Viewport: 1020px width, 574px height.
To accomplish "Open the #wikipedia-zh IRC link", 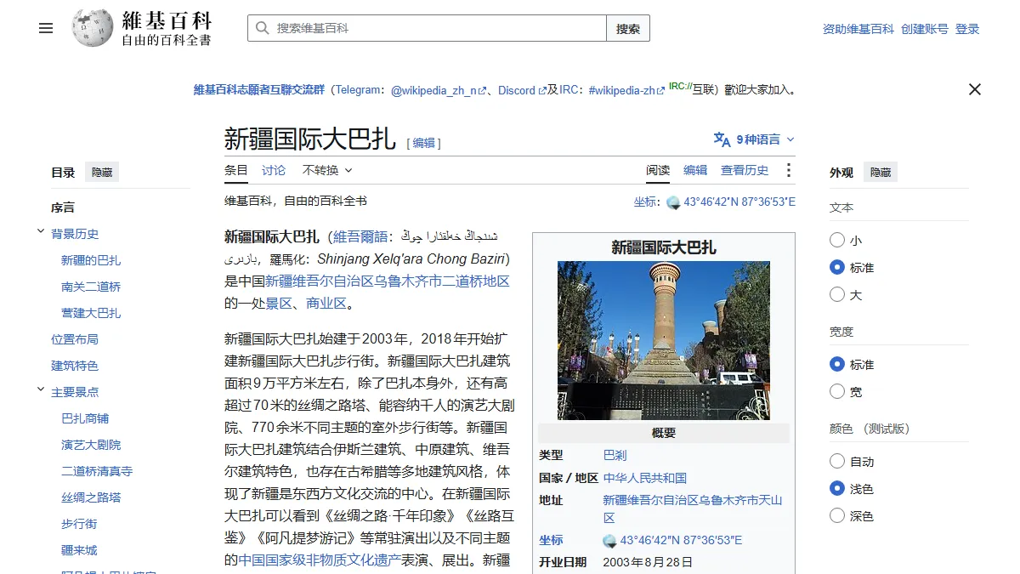I will (x=627, y=90).
